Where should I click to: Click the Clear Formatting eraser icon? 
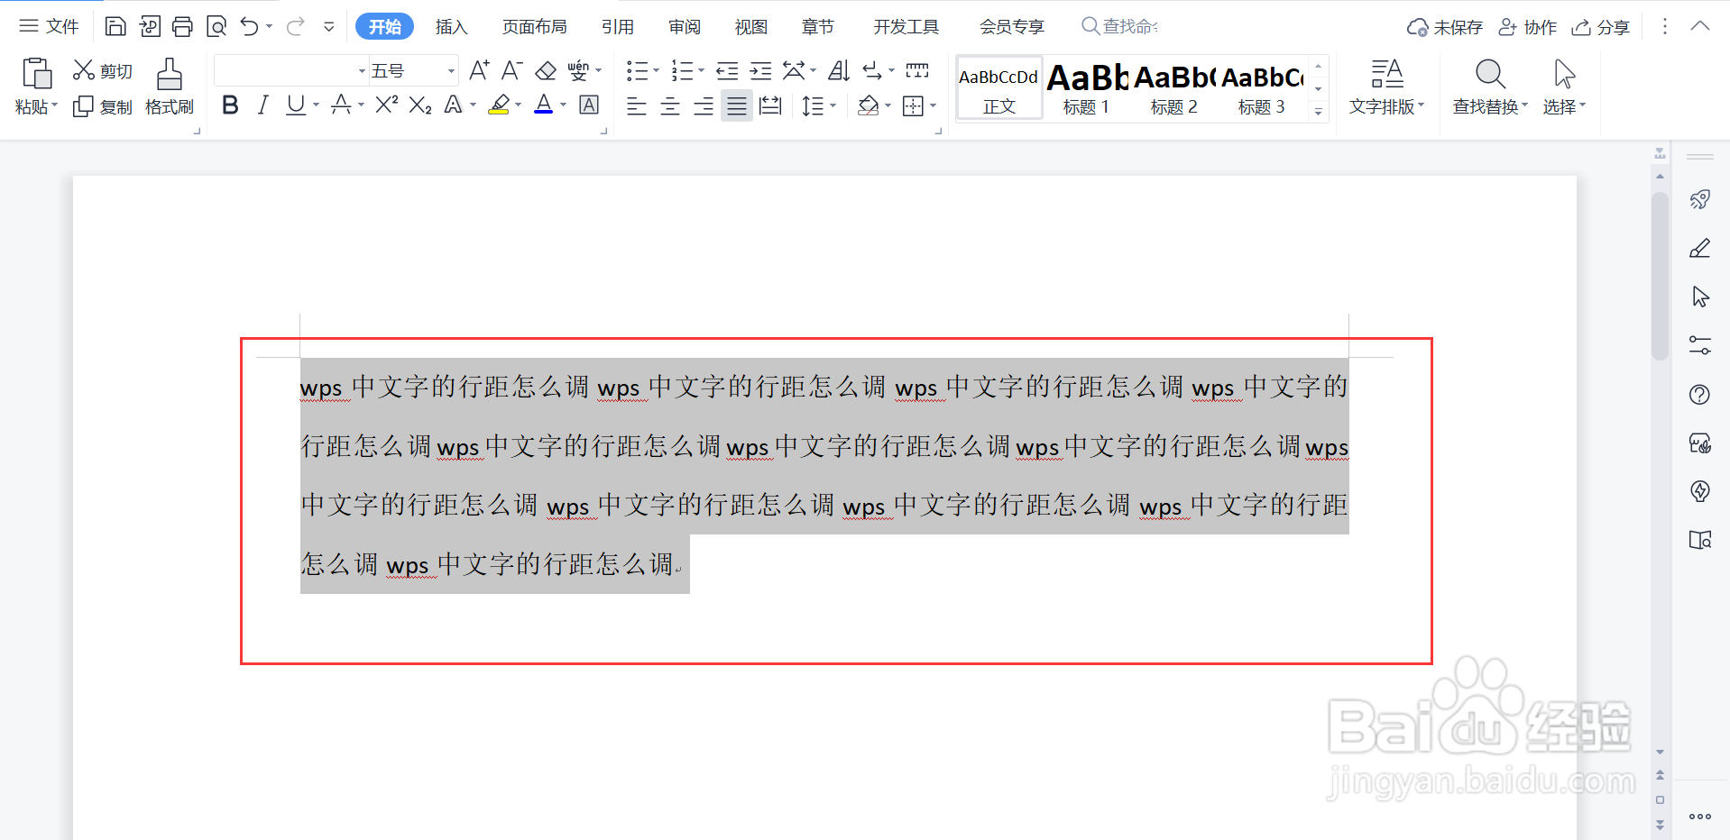click(x=546, y=70)
